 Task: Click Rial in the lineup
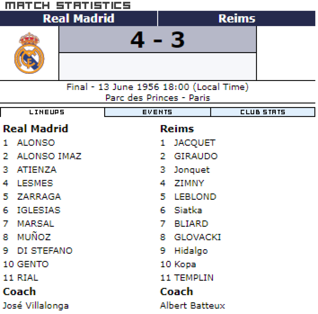(x=28, y=278)
